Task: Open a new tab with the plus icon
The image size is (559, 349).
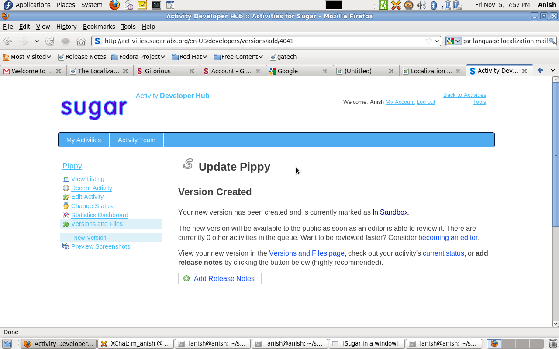Action: [540, 70]
